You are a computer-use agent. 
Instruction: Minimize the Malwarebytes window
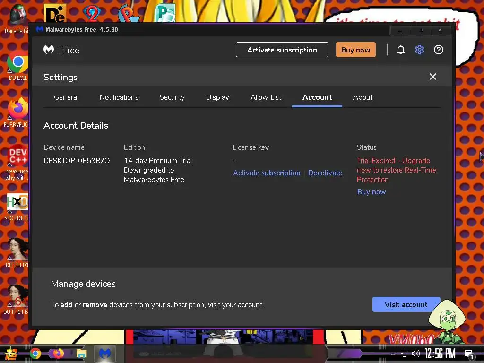[x=400, y=30]
